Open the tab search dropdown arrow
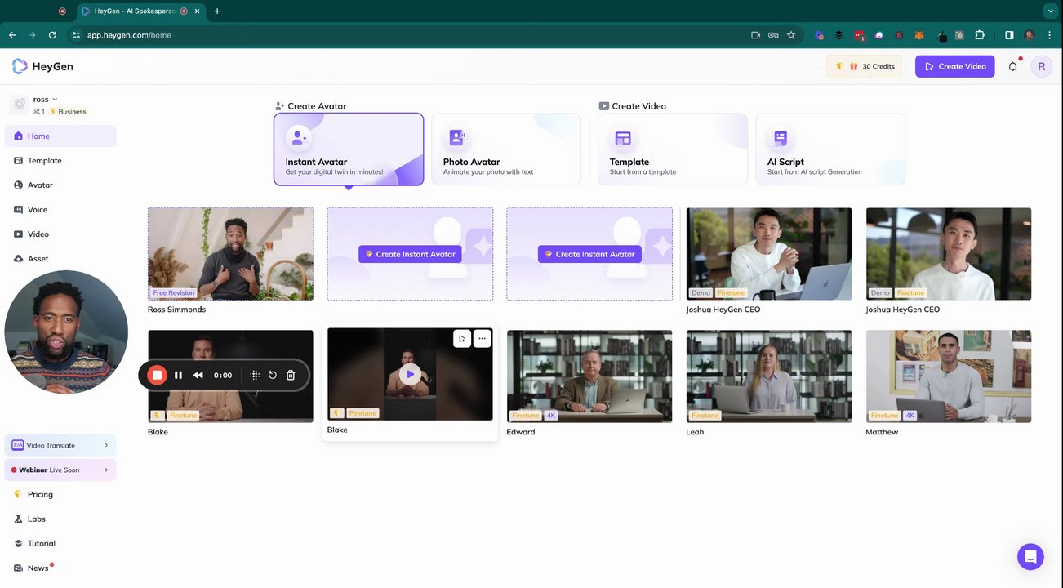Viewport: 1063px width, 588px height. tap(1050, 11)
